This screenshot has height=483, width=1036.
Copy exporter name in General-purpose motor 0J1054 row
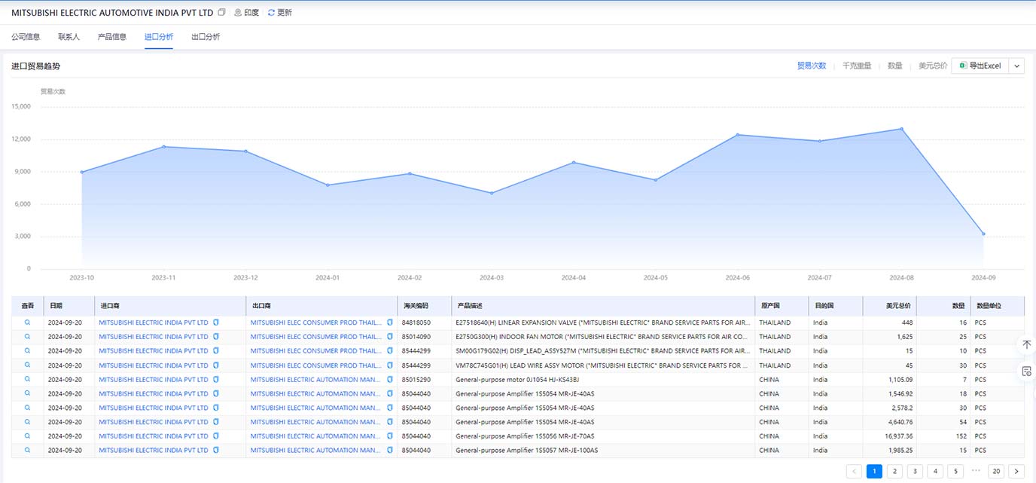[x=390, y=379]
